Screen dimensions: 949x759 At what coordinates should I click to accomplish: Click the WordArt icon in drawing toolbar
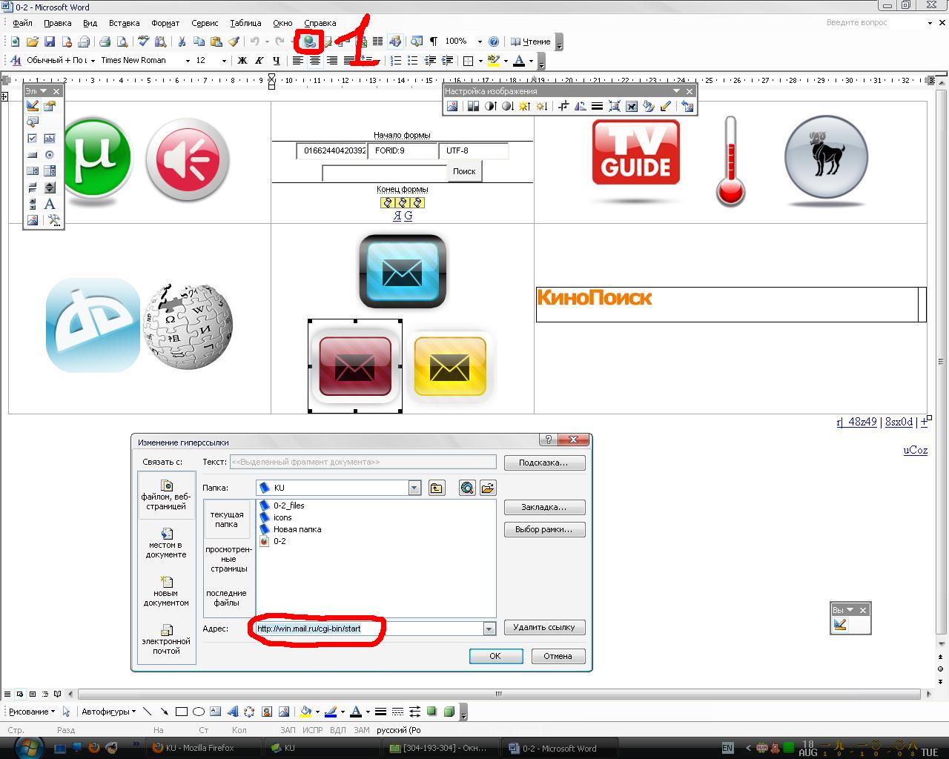232,712
